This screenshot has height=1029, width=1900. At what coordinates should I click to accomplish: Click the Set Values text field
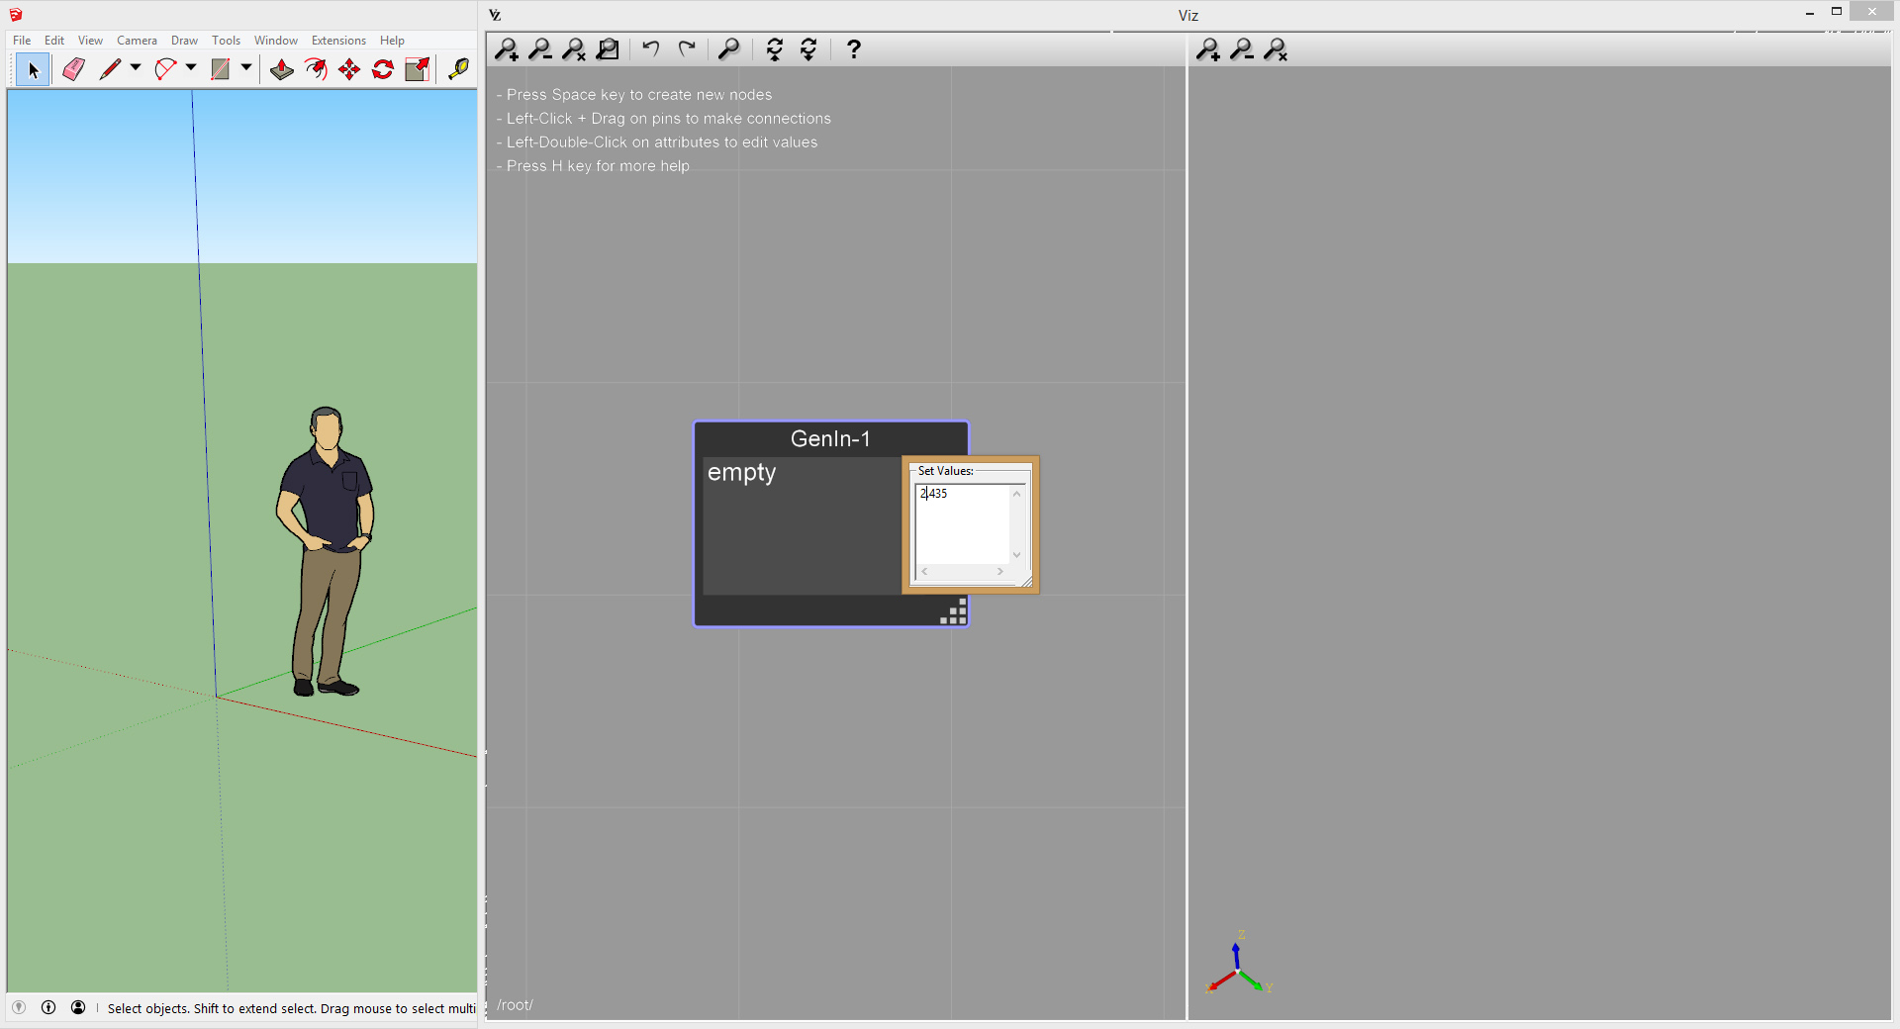pyautogui.click(x=962, y=522)
